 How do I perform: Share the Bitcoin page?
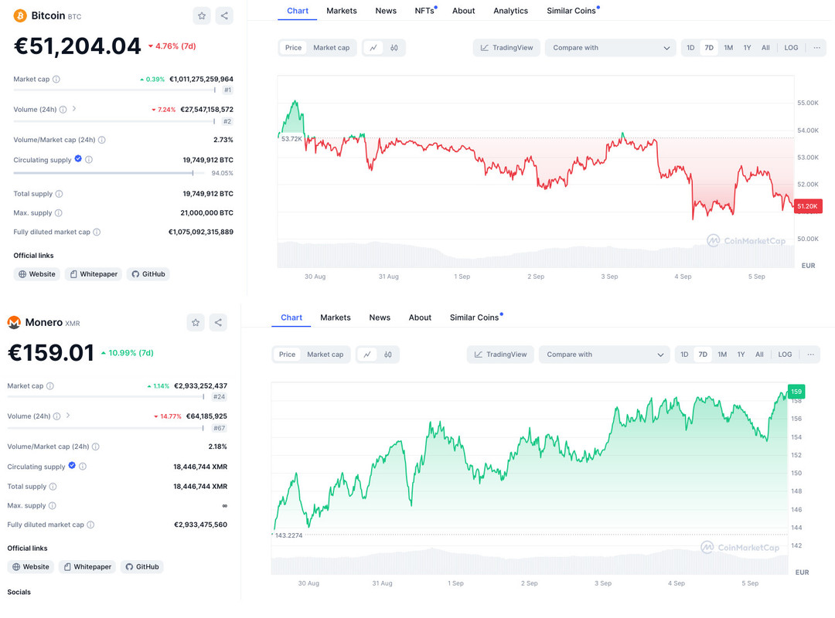[224, 16]
